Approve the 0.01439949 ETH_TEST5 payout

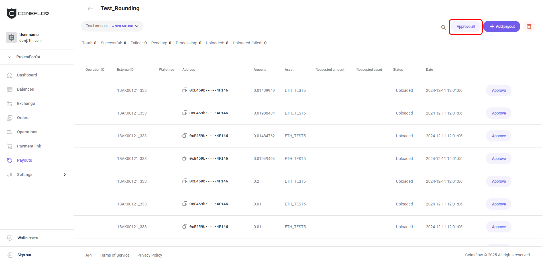[498, 90]
